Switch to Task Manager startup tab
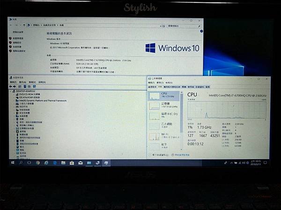 click(x=184, y=87)
